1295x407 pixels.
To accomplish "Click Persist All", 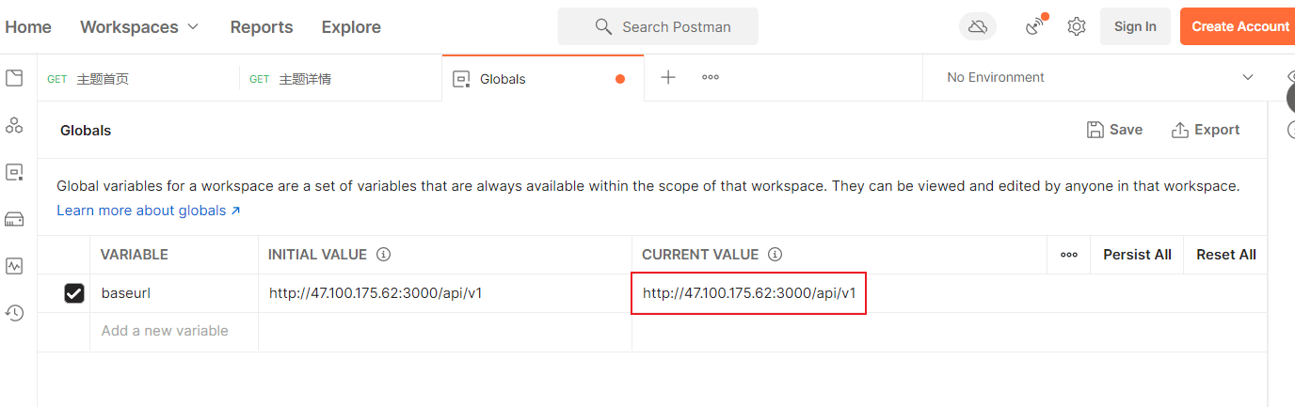I will point(1137,255).
